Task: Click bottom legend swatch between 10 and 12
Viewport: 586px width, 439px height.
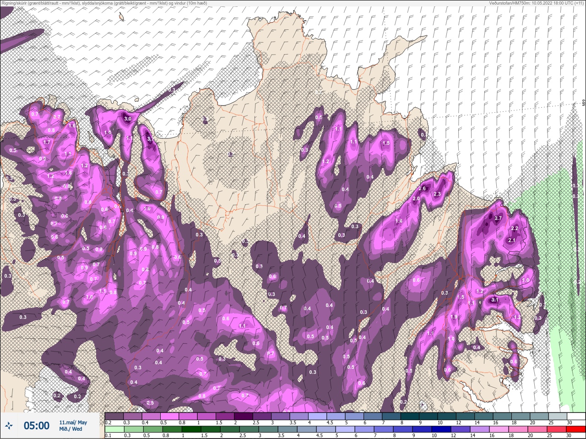Action: (x=442, y=429)
